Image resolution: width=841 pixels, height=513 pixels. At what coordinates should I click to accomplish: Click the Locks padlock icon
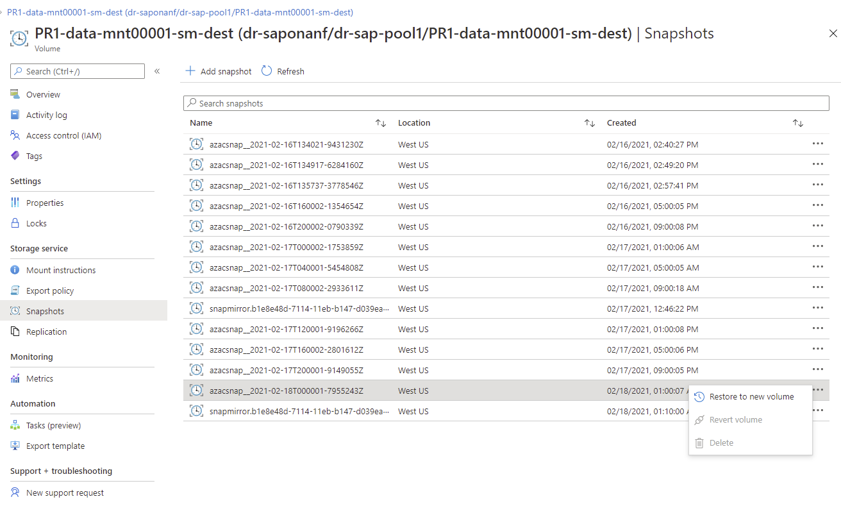[15, 223]
